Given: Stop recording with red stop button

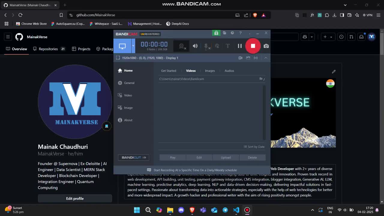Looking at the screenshot, I should [x=253, y=46].
